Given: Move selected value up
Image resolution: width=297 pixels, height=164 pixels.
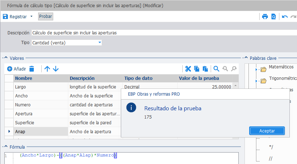Looking at the screenshot, I should [47, 69].
